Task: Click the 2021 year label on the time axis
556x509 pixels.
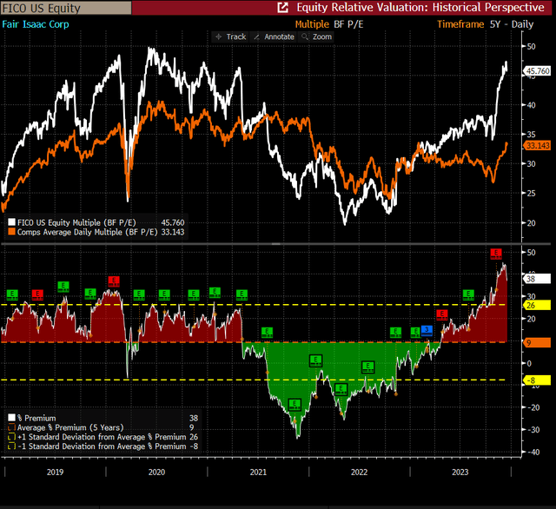Action: click(258, 473)
